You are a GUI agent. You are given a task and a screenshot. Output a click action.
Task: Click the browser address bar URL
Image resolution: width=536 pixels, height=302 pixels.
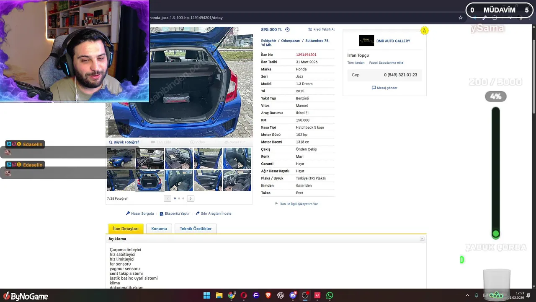[186, 18]
